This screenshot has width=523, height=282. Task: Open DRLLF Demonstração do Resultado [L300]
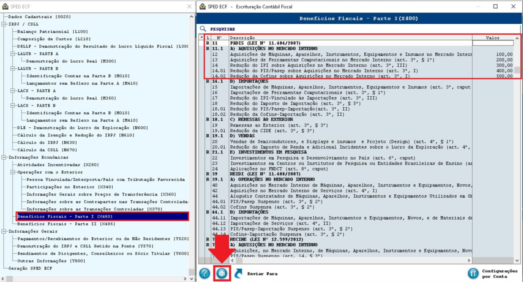point(103,46)
